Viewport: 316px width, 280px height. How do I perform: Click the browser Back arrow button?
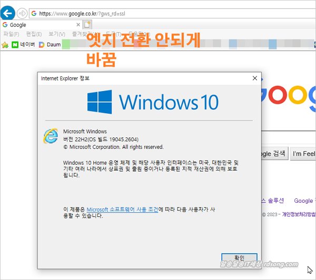click(8, 13)
